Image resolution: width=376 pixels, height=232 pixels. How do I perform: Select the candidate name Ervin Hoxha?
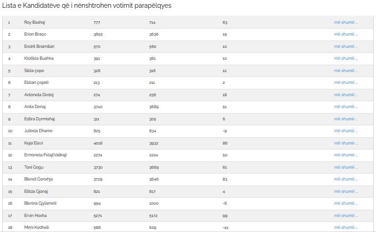point(35,216)
